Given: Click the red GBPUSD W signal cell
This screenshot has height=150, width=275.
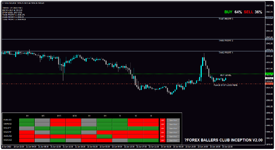Looking at the screenshot, I should tap(135, 124).
